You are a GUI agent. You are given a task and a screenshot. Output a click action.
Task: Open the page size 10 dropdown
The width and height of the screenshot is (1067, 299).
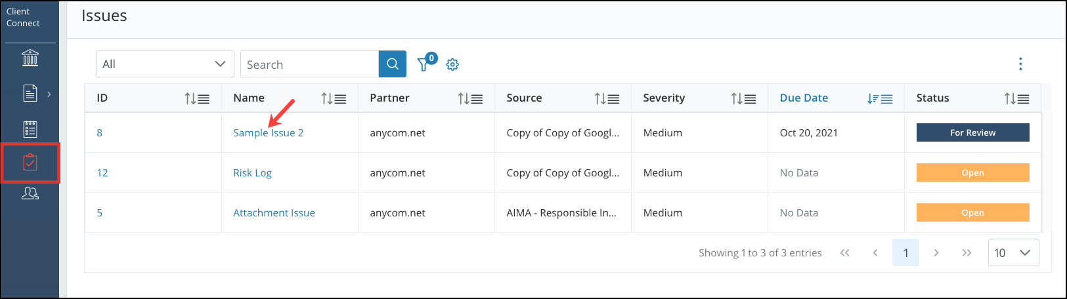[x=1013, y=252]
